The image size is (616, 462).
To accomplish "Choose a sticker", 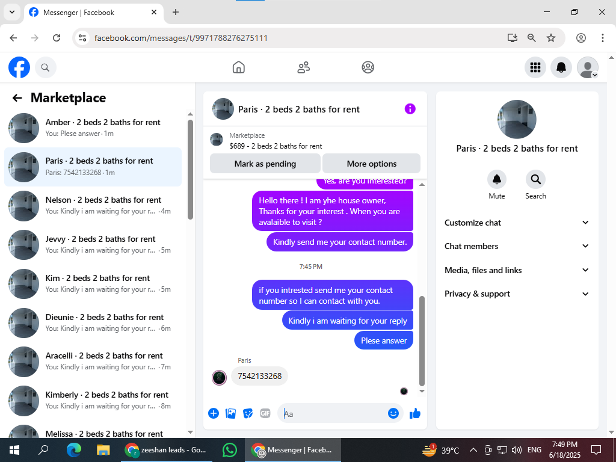I will pyautogui.click(x=248, y=413).
